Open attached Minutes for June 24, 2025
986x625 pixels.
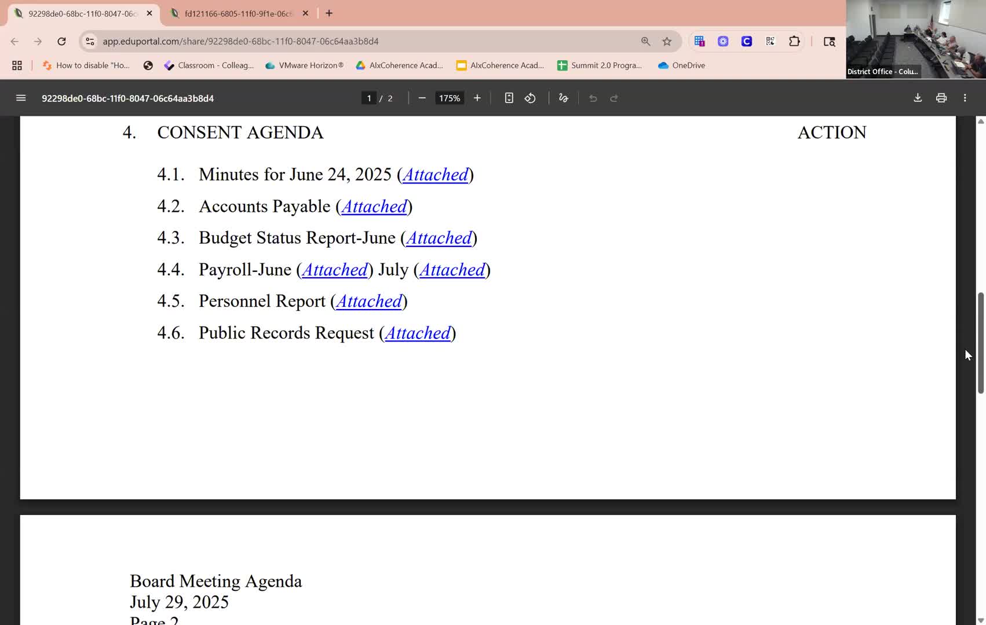tap(436, 175)
